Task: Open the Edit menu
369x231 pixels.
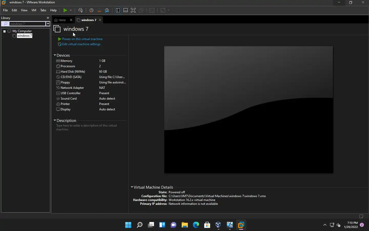Action: (14, 10)
